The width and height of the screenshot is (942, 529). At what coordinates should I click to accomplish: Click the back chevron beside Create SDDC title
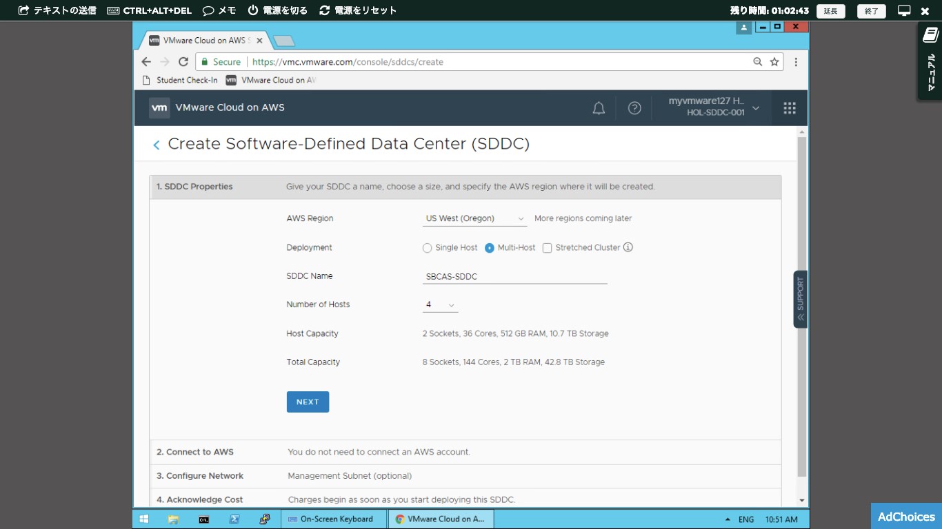pyautogui.click(x=157, y=145)
